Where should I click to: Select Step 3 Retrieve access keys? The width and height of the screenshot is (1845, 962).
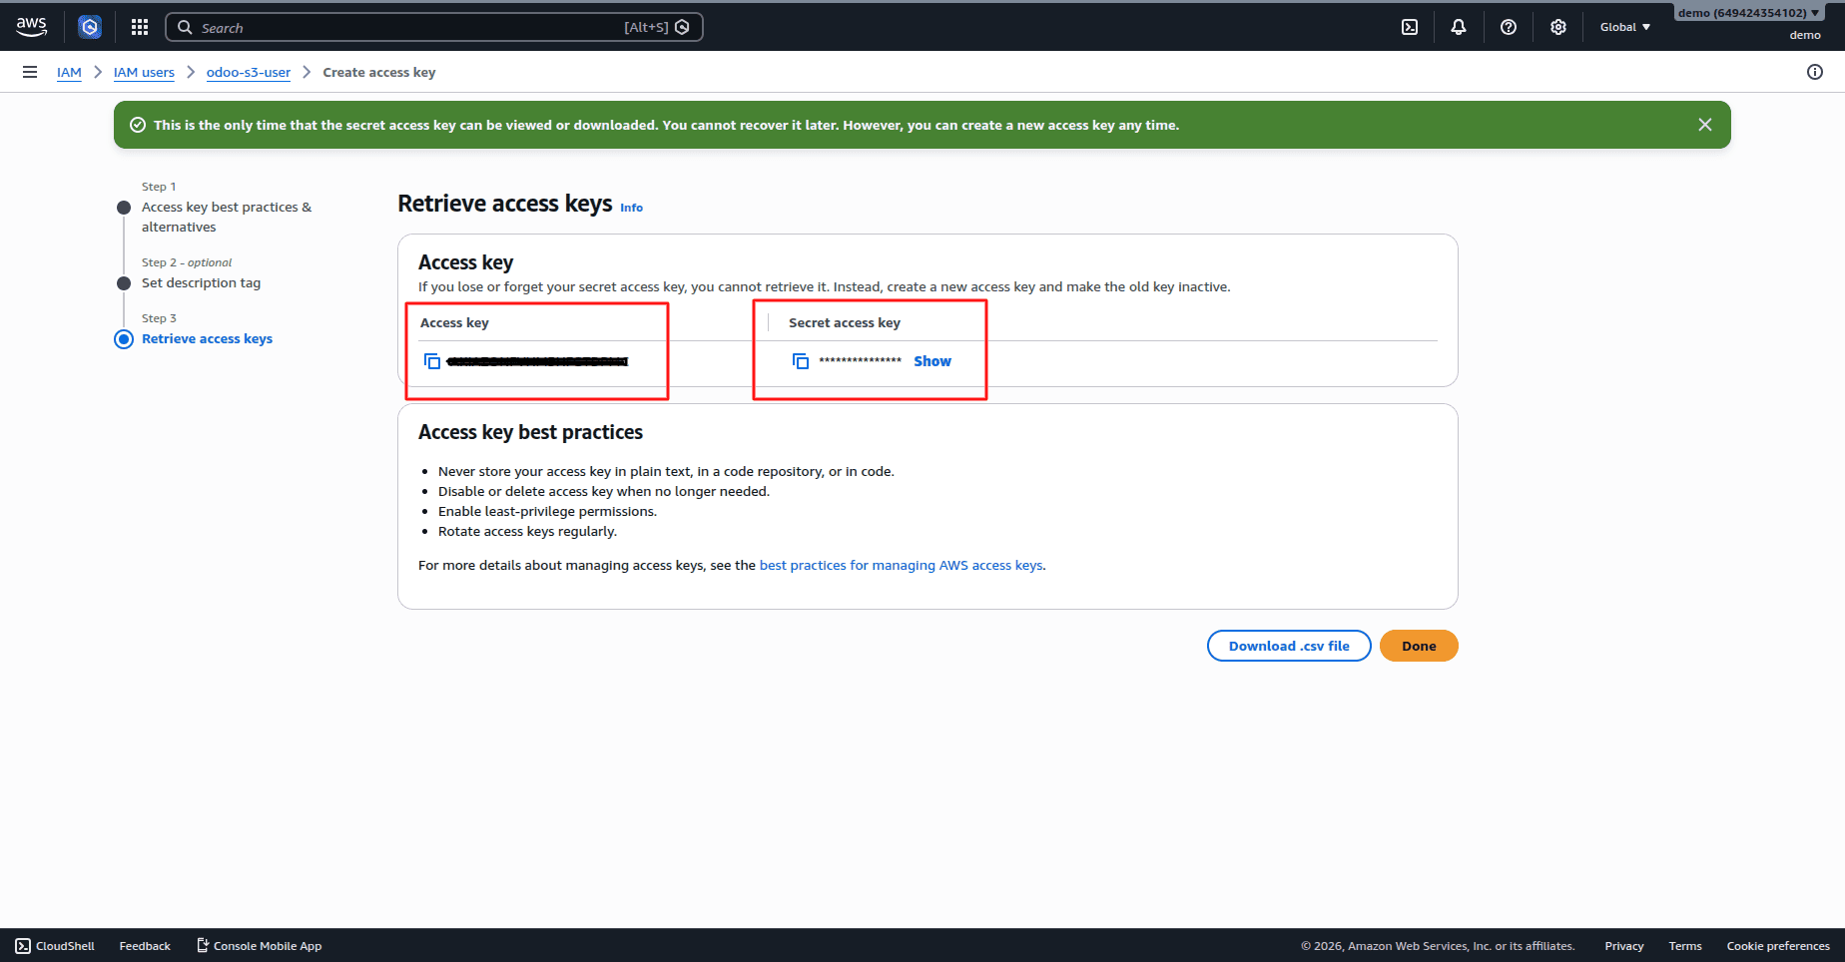pyautogui.click(x=207, y=338)
